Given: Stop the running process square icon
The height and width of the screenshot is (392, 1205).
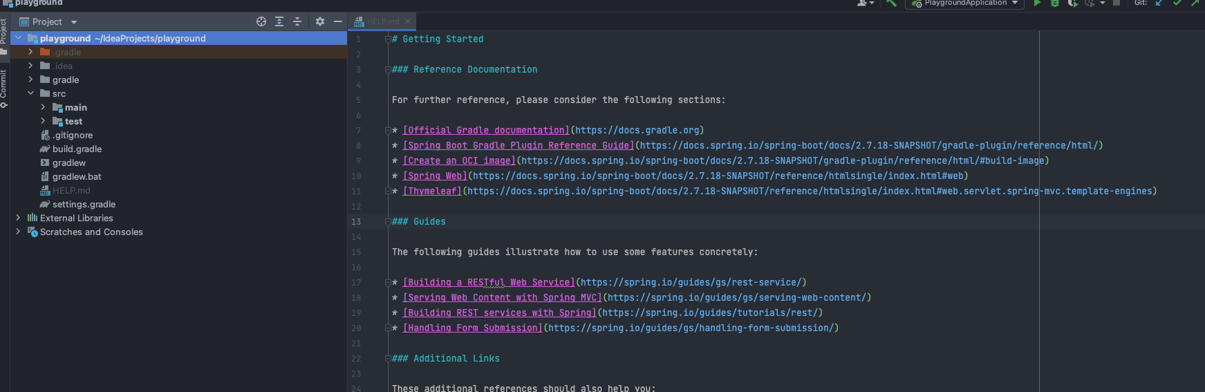Looking at the screenshot, I should [x=1116, y=3].
